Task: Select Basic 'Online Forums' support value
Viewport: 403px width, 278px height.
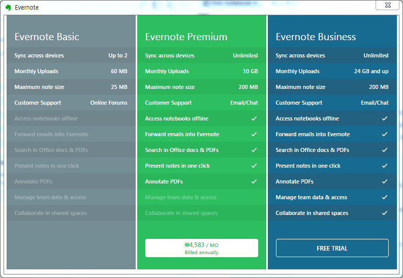Action: pyautogui.click(x=109, y=103)
